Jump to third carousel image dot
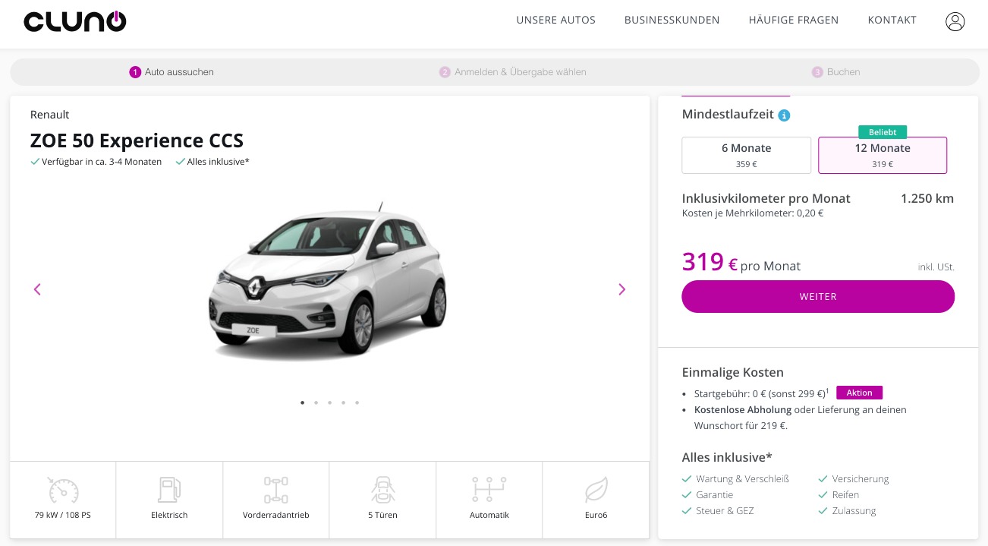This screenshot has width=988, height=546. click(x=330, y=402)
